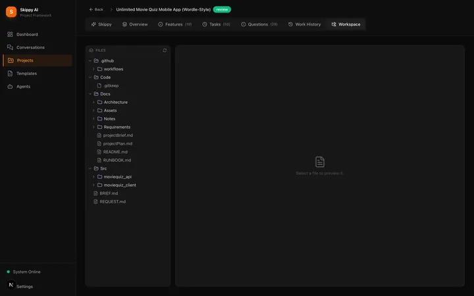Click the Files panel drive icon
The height and width of the screenshot is (296, 474).
[x=91, y=50]
